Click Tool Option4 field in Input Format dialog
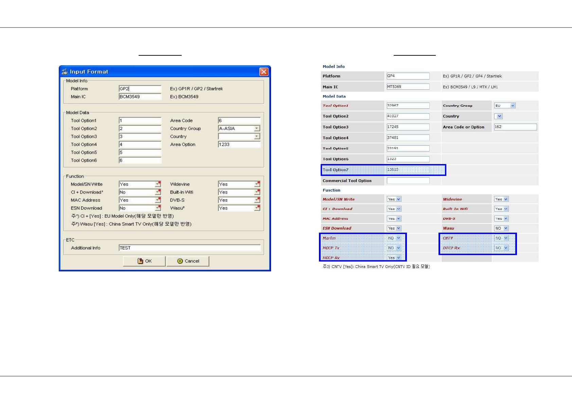Screen dimensions: 572x396 click(x=140, y=145)
